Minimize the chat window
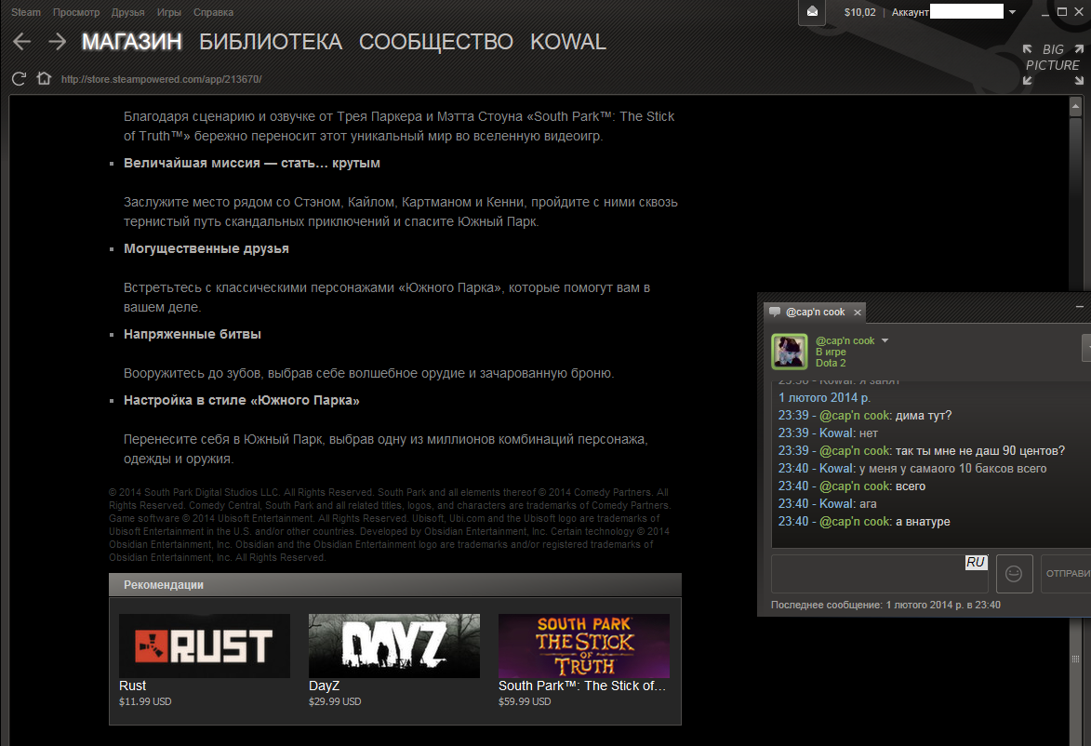1091x746 pixels. tap(1080, 306)
